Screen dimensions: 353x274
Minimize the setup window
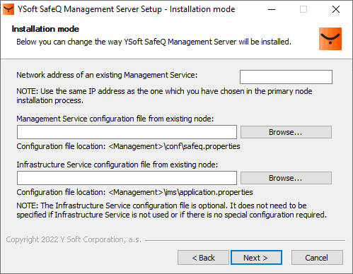(x=272, y=9)
